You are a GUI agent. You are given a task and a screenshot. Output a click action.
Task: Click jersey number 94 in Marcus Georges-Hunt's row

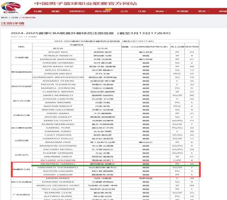(x=192, y=185)
